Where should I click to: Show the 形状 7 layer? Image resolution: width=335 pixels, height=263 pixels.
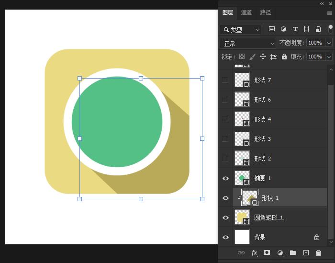(x=225, y=80)
